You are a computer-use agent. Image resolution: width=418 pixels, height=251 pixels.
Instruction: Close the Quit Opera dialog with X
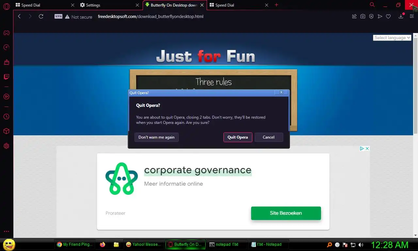(x=281, y=92)
